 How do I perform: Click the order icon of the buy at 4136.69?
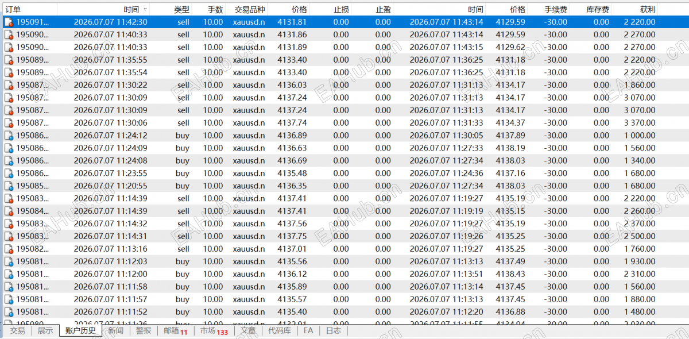(9, 161)
